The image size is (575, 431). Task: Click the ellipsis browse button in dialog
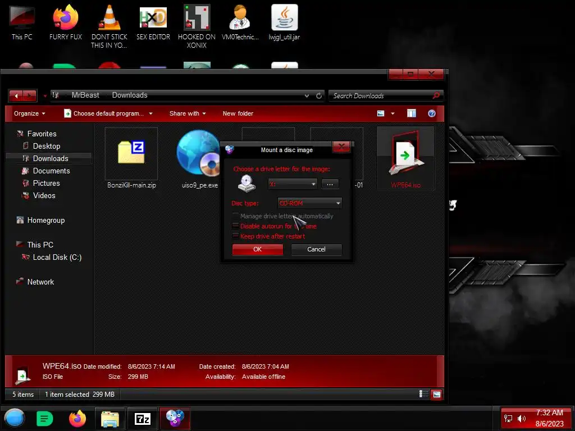pyautogui.click(x=330, y=184)
